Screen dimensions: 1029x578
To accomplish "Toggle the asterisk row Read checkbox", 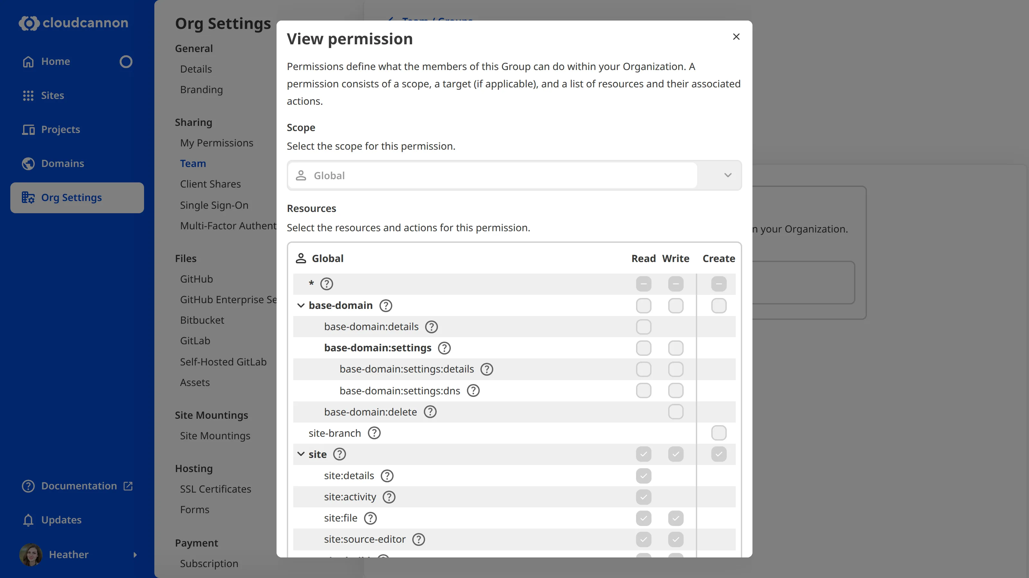I will pyautogui.click(x=643, y=284).
